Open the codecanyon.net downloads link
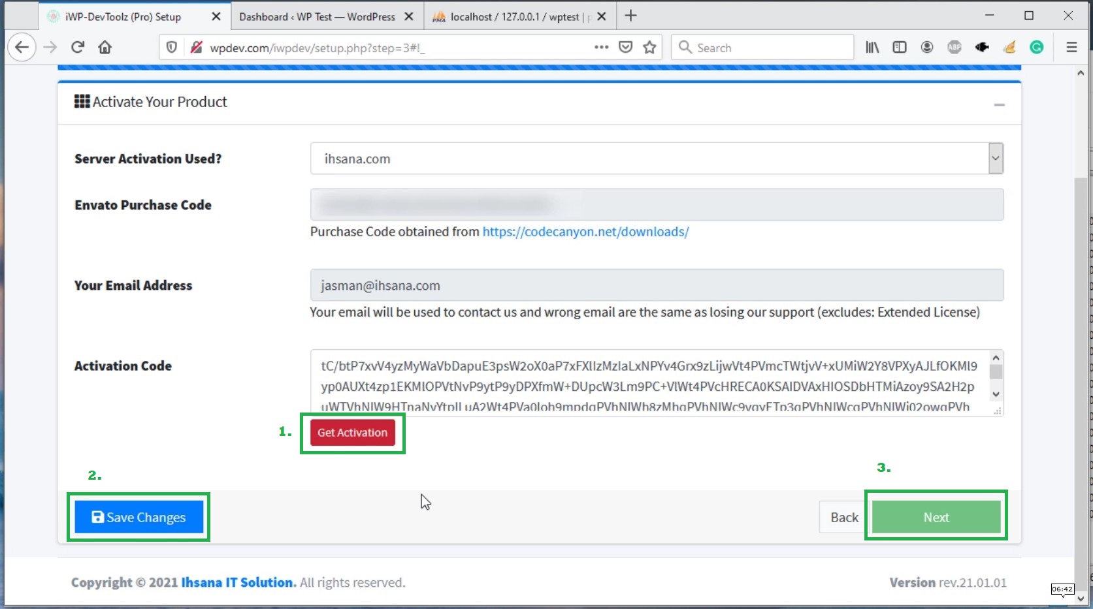Image resolution: width=1093 pixels, height=609 pixels. (585, 232)
